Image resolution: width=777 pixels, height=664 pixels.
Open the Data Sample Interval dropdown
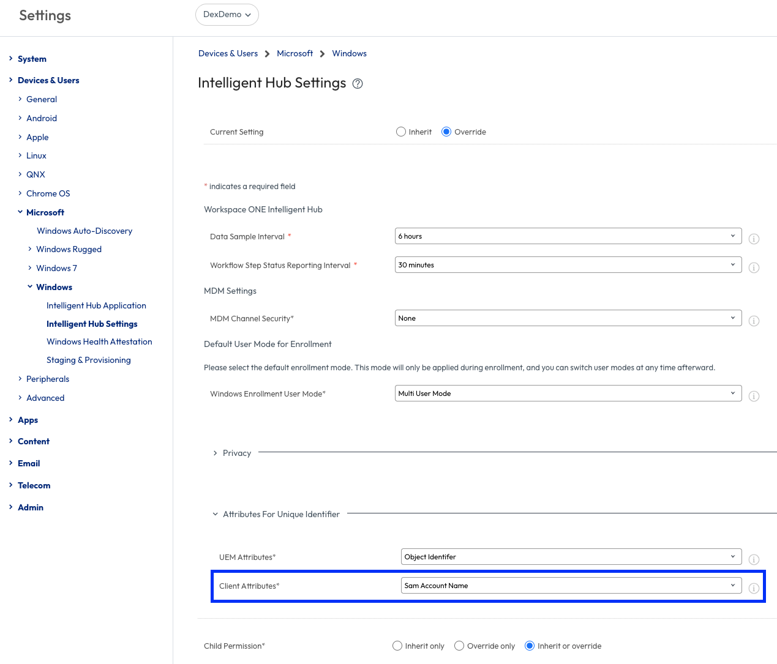coord(568,236)
